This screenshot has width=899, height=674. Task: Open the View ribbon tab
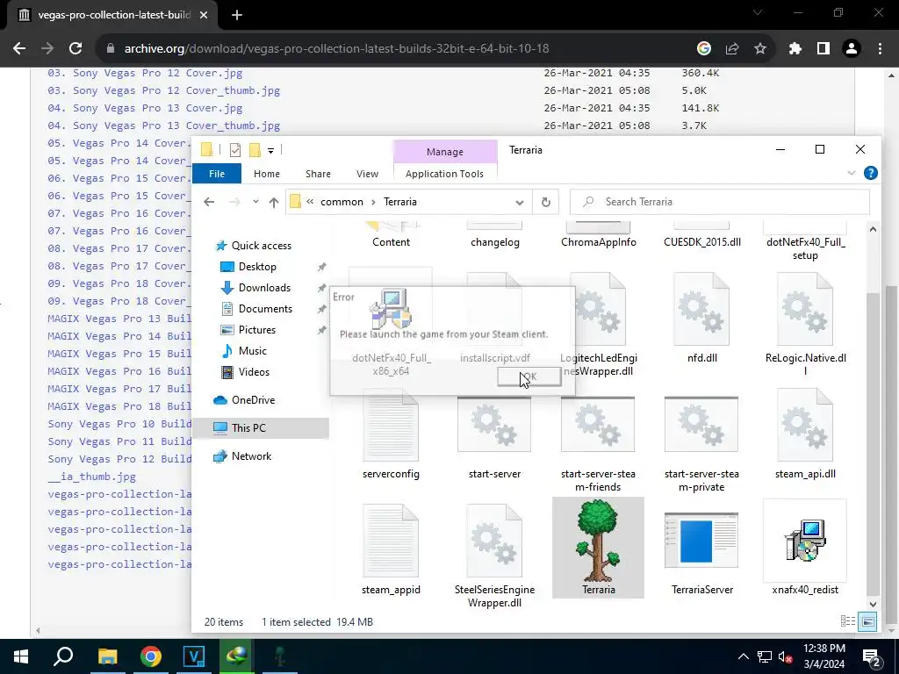pos(367,174)
